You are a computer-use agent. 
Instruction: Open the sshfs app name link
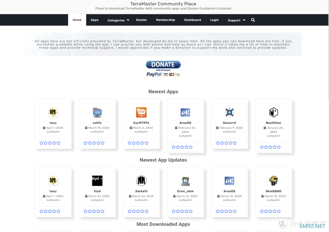pyautogui.click(x=97, y=123)
